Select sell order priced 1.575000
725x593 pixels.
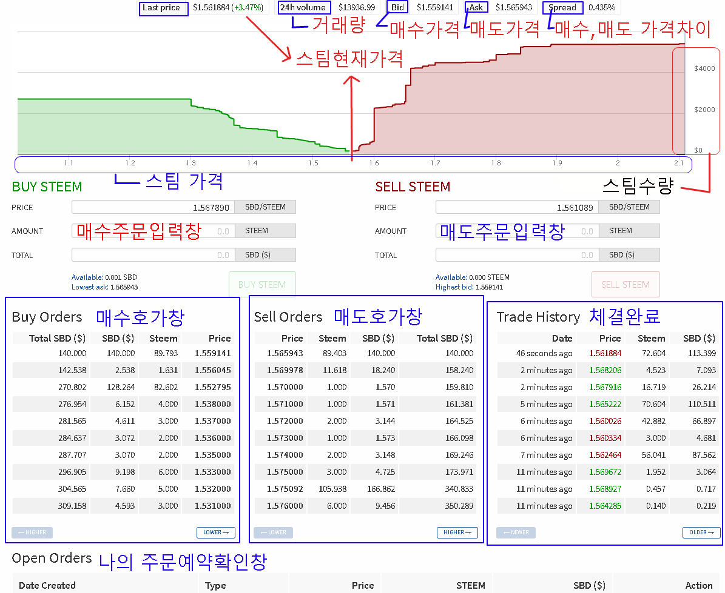coord(366,472)
